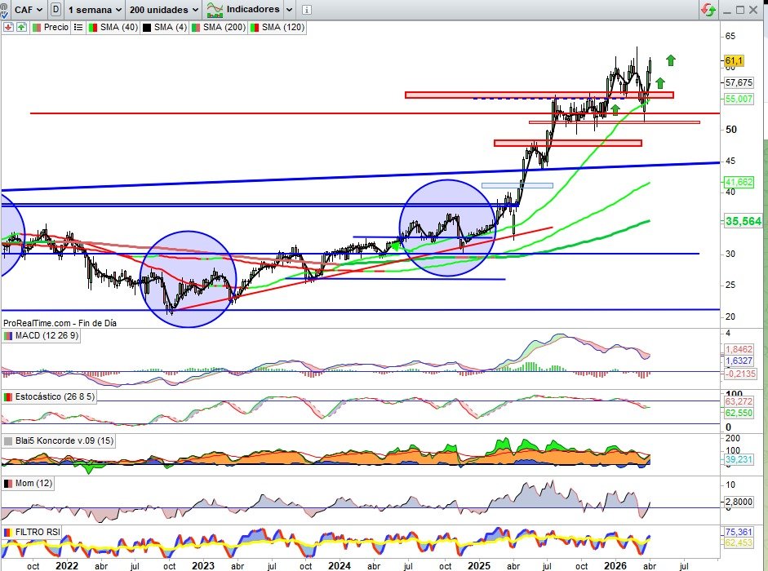Click the ProRealTime.com - Fin de Día text
The image size is (768, 571).
(60, 323)
